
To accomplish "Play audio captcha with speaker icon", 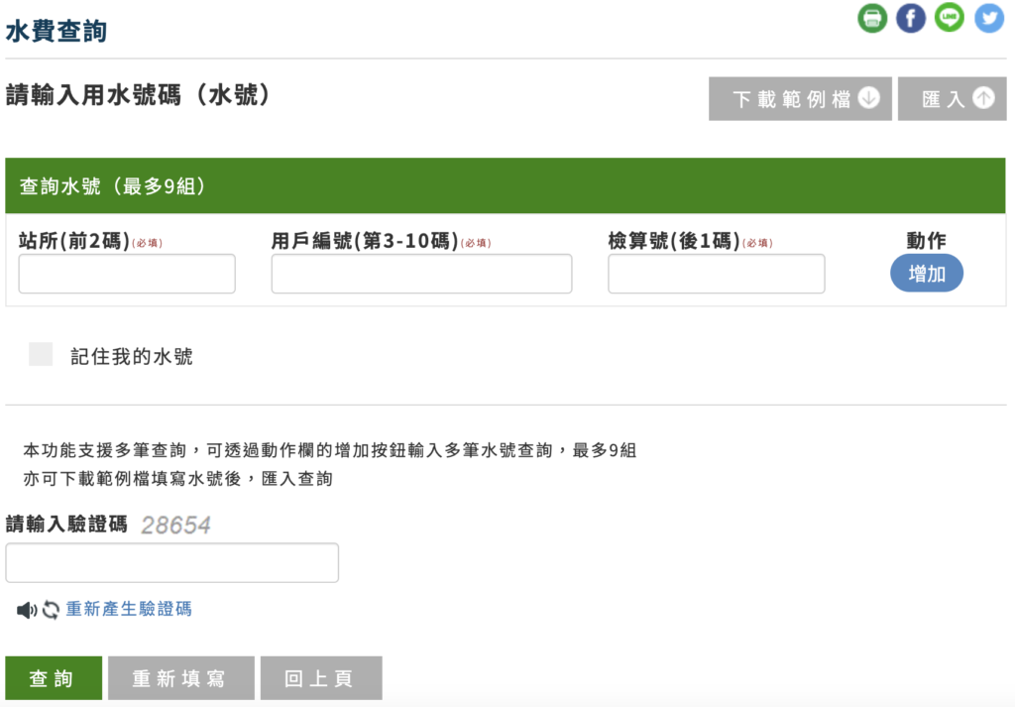I will pos(27,610).
